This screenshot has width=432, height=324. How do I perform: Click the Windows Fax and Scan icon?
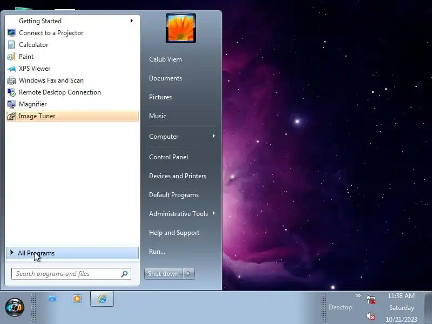coord(11,80)
